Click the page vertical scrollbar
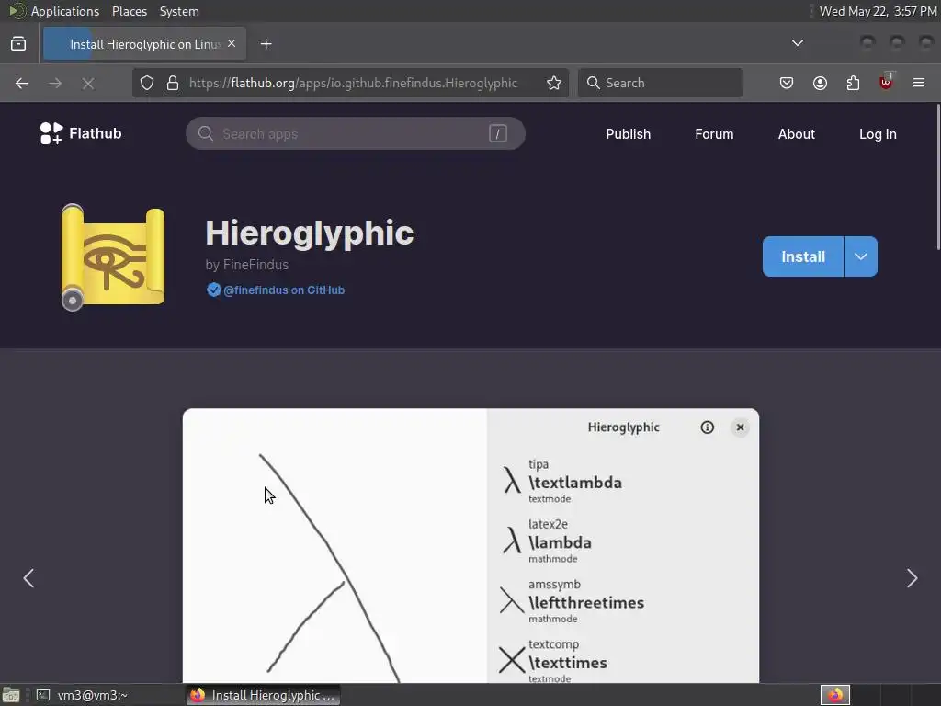The width and height of the screenshot is (941, 706). (x=938, y=176)
